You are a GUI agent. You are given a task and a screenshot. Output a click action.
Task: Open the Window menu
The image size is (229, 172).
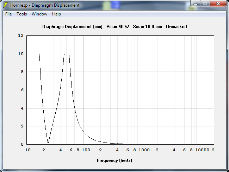(39, 14)
